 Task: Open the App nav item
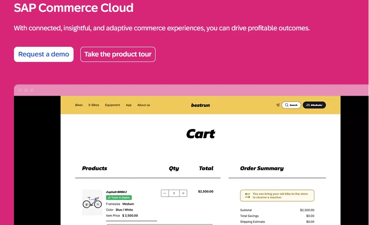coord(128,105)
